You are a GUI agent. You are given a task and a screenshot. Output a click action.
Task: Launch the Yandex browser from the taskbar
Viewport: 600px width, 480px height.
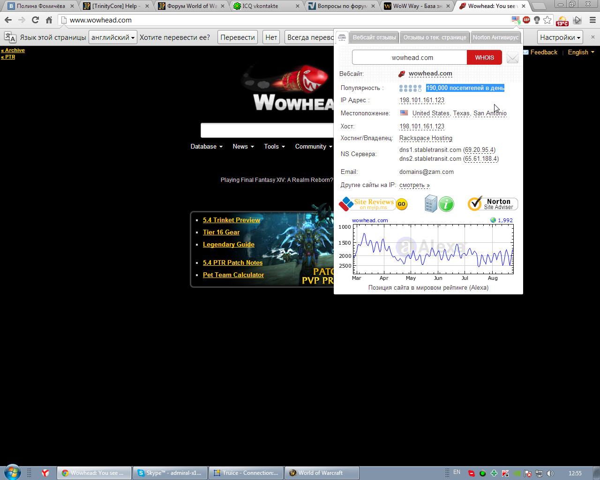pos(45,473)
